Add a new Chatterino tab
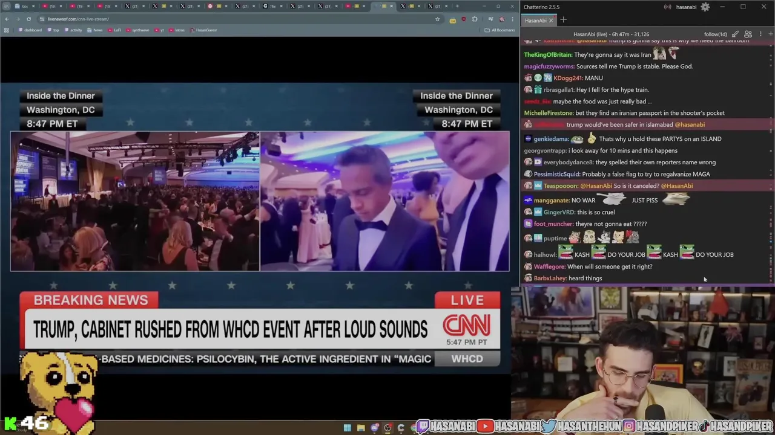Viewport: 775px width, 435px height. [563, 20]
